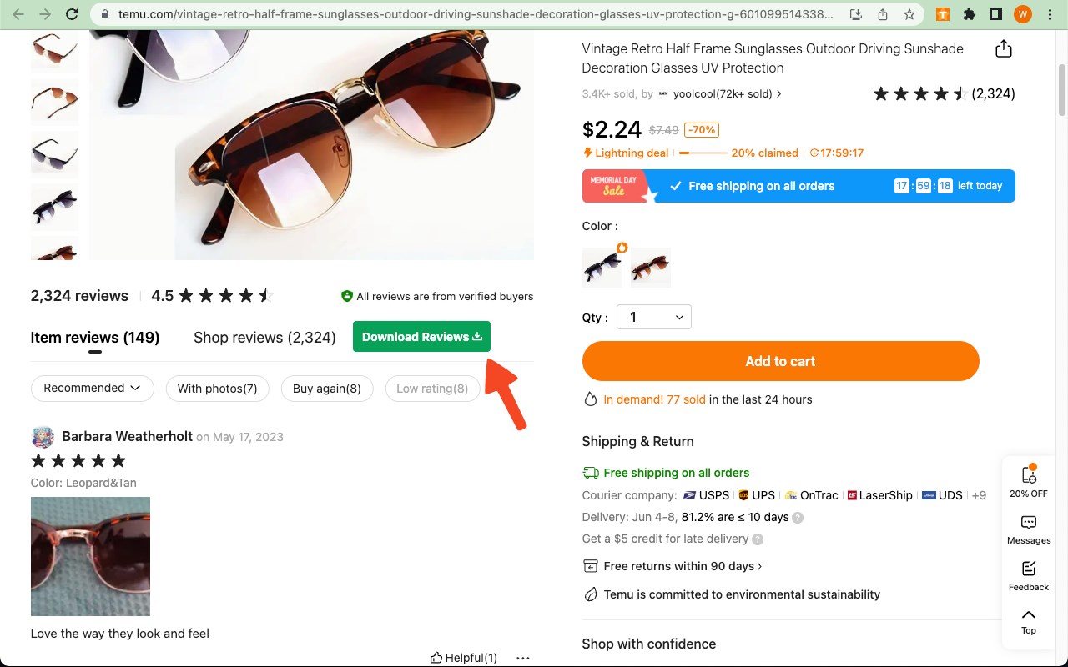This screenshot has width=1068, height=667.
Task: Click the share icon beside product title
Action: pyautogui.click(x=1004, y=49)
